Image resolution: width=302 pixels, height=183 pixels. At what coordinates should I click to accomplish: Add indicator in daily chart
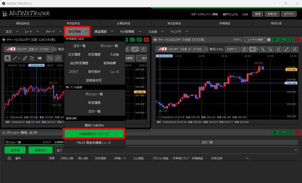143,49
